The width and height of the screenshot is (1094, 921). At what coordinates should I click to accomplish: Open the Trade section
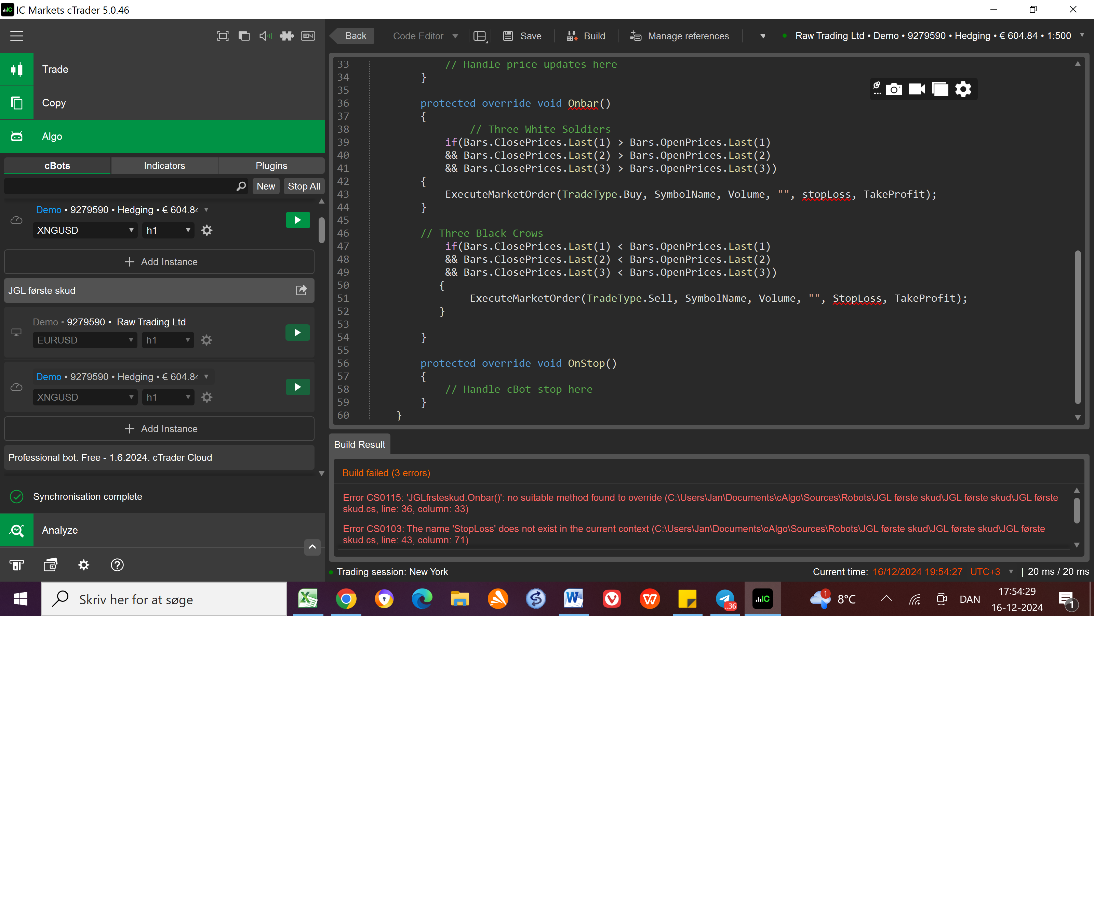(162, 69)
